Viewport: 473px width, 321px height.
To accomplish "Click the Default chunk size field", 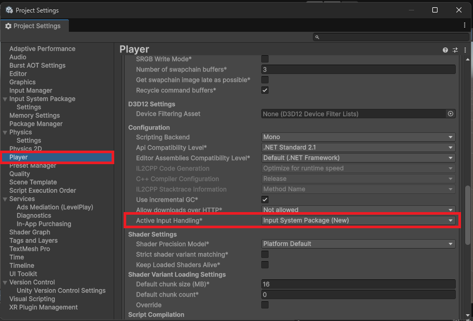I will tap(358, 285).
